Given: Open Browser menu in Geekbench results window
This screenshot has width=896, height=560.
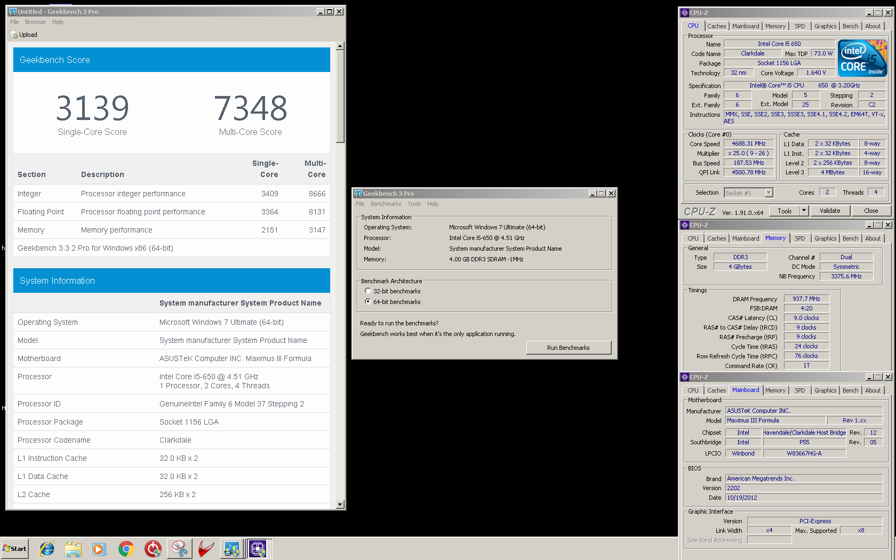Looking at the screenshot, I should point(35,22).
